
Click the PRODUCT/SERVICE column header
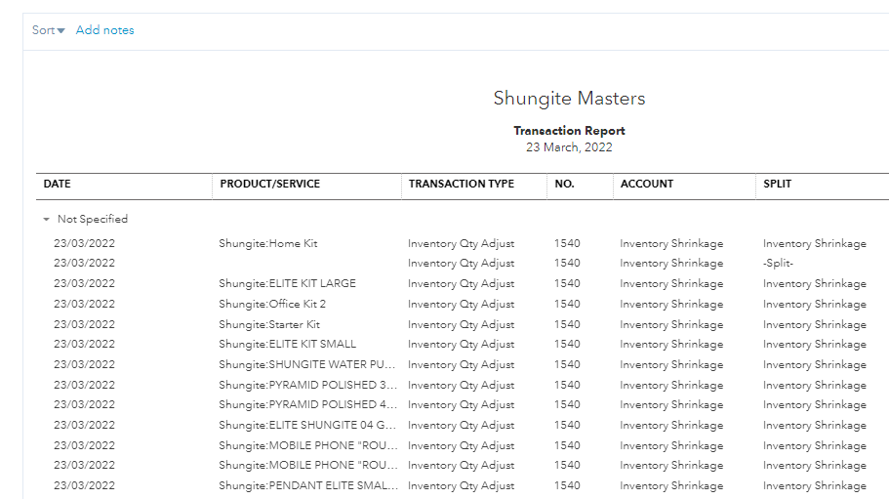270,184
